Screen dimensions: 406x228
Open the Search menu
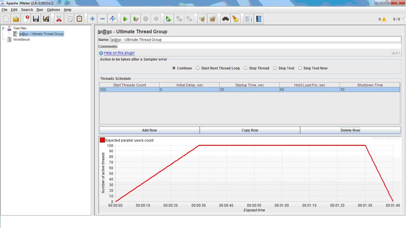27,10
